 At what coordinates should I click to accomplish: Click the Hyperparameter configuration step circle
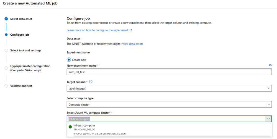tap(6, 68)
